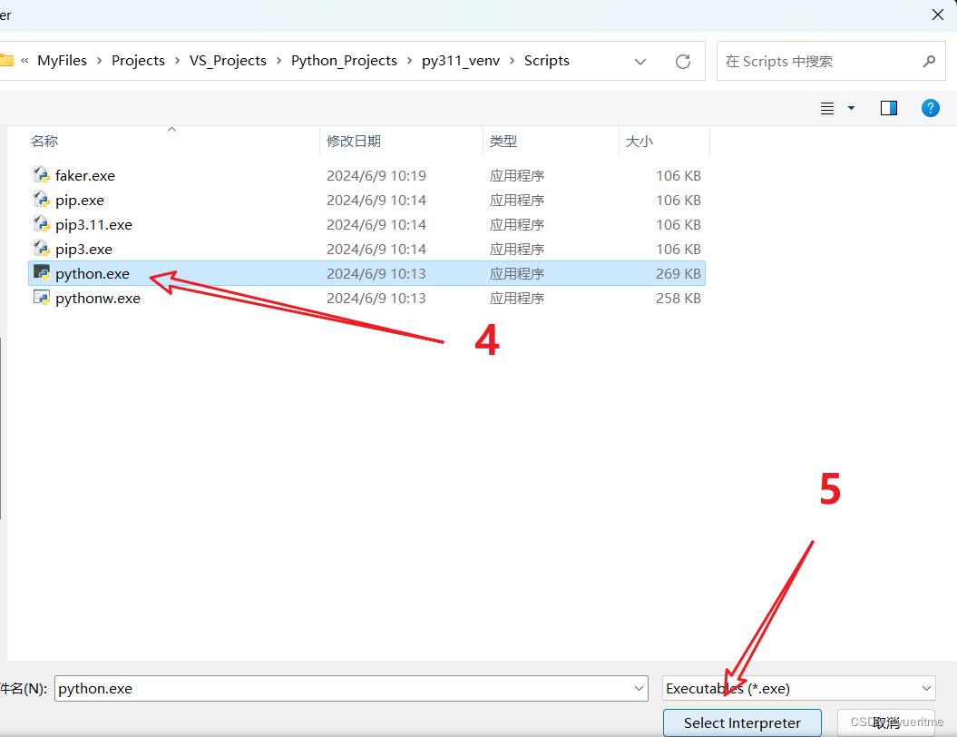The width and height of the screenshot is (957, 737).
Task: Go to py311_venv via breadcrumb path
Action: pyautogui.click(x=460, y=61)
